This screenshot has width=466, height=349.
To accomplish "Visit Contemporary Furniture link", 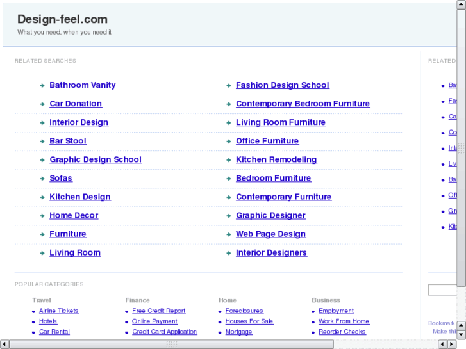I will [283, 197].
